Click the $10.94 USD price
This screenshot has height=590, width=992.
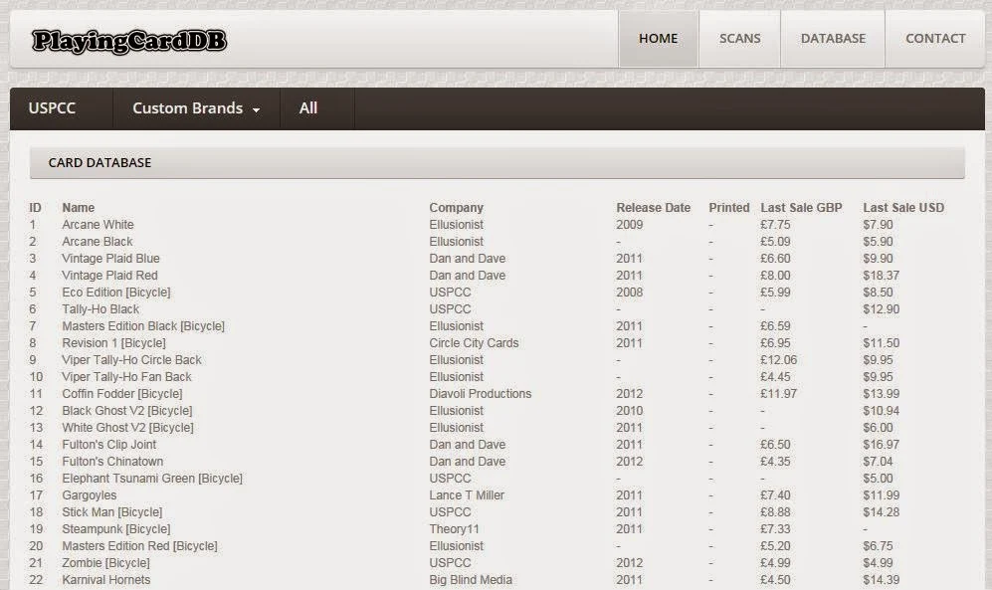(x=882, y=411)
